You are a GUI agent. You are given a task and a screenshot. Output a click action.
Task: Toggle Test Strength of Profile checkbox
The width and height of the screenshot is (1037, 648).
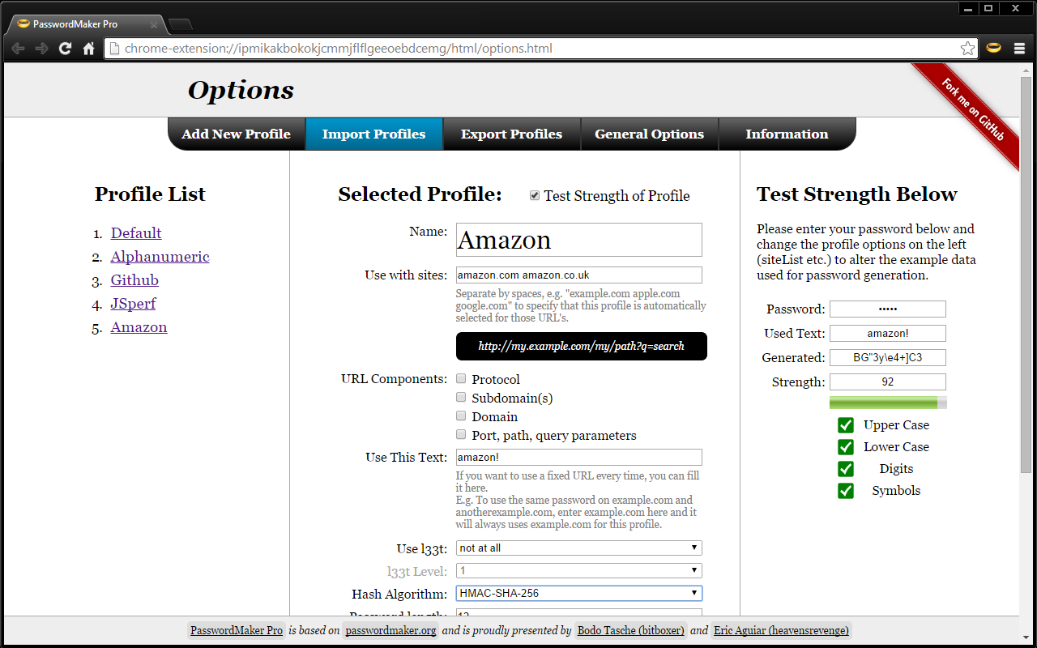535,195
